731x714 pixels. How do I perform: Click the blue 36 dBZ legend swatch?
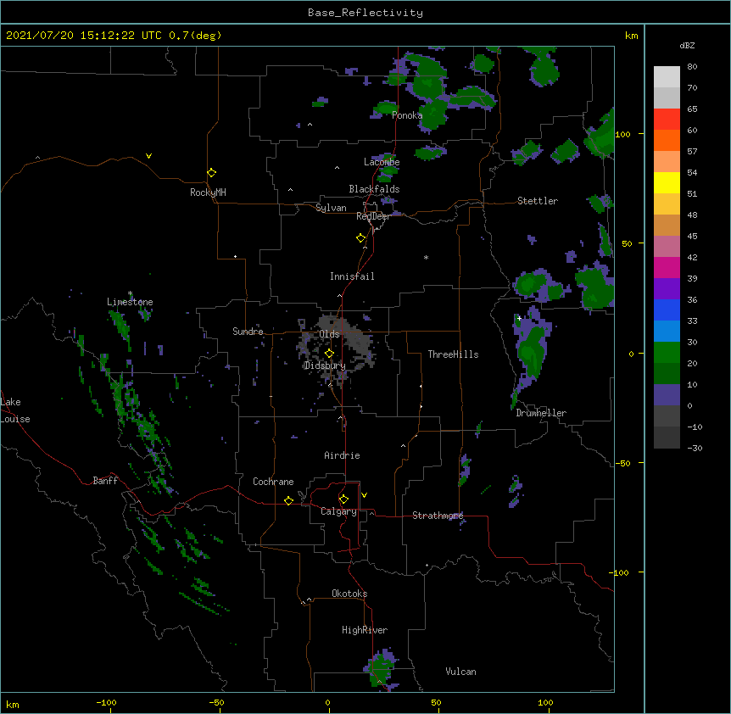coord(667,310)
